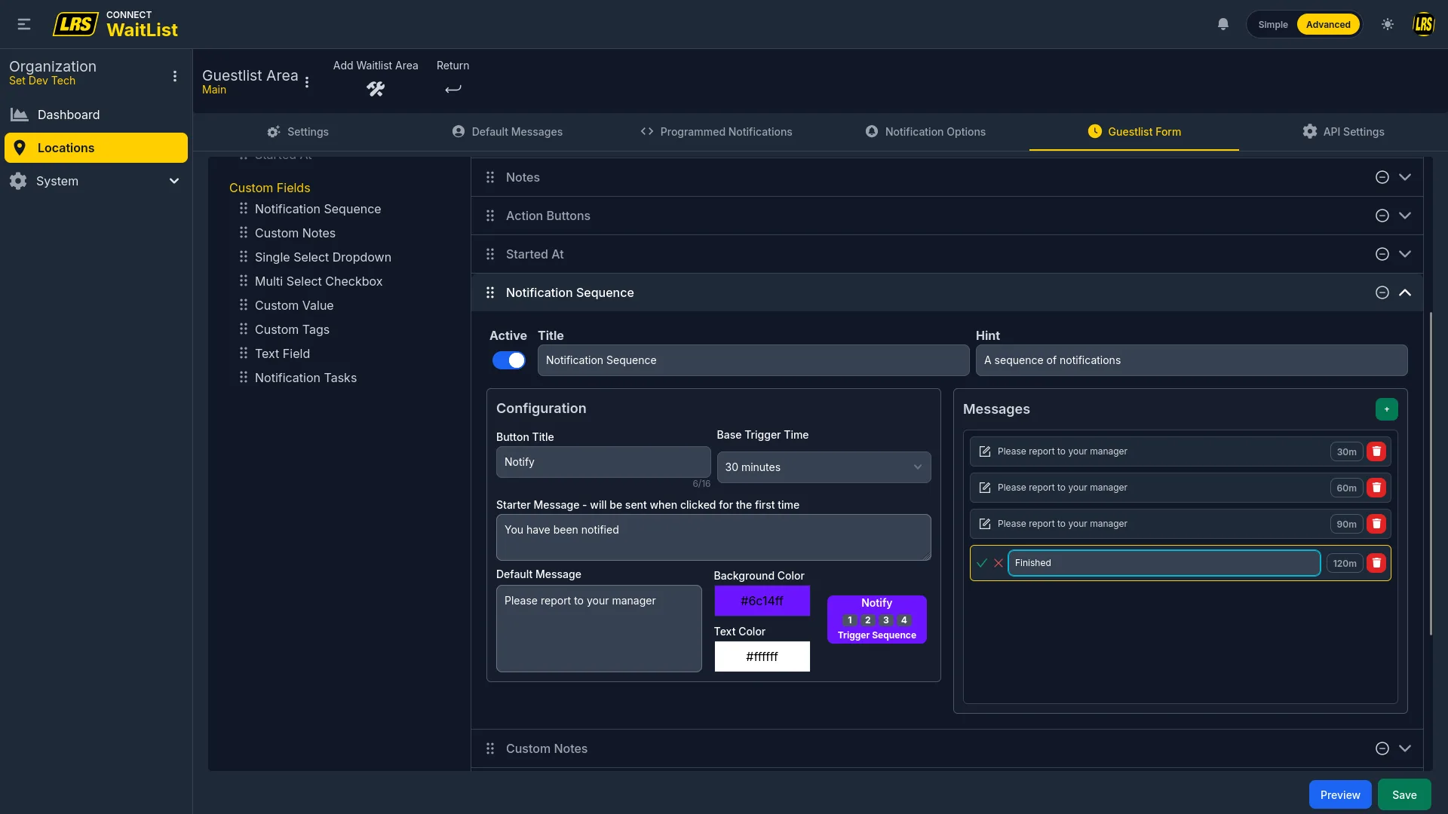Viewport: 1448px width, 814px height.
Task: Collapse the Notification Sequence section
Action: click(1404, 292)
